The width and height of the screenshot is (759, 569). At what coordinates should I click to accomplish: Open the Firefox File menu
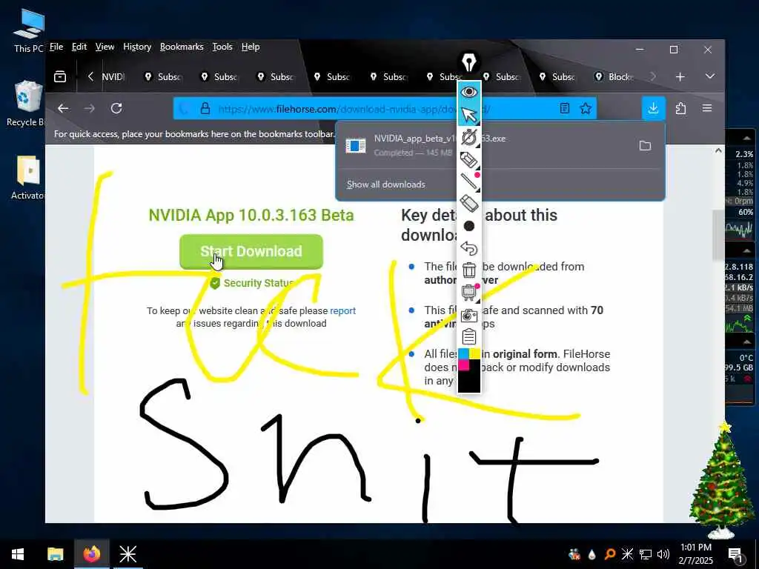pyautogui.click(x=56, y=47)
